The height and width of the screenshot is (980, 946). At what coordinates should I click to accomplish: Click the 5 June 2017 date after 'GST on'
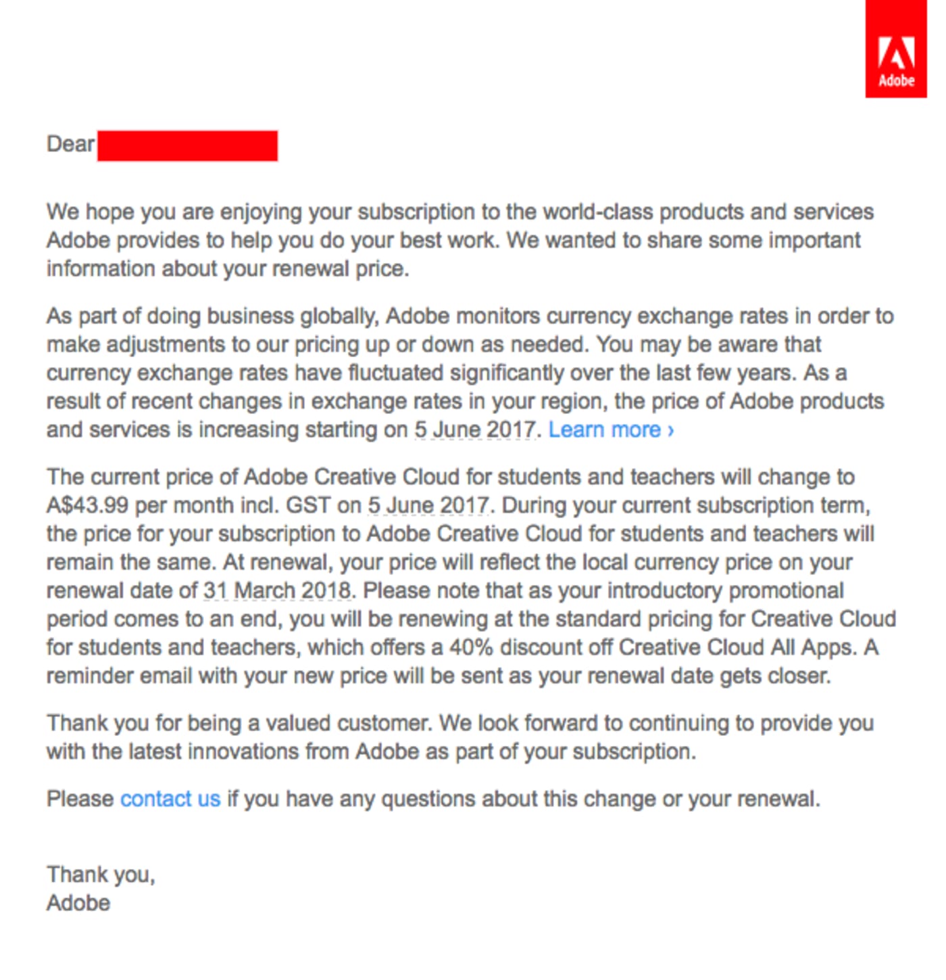click(428, 505)
